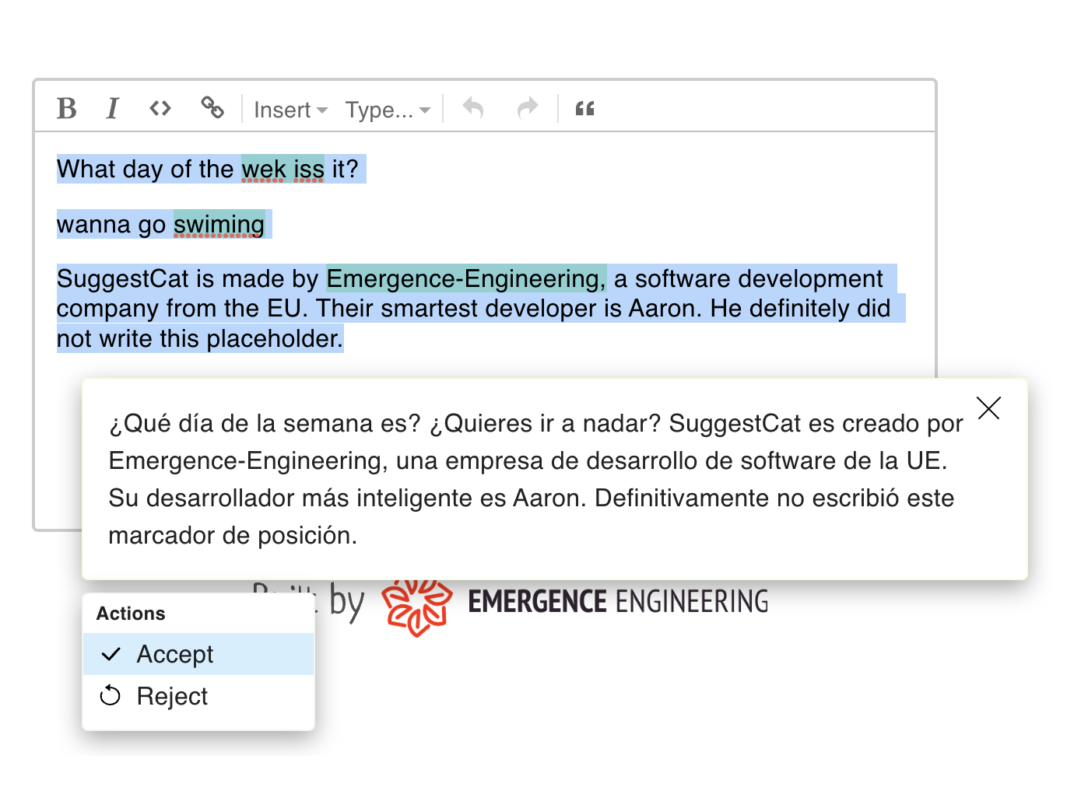The image size is (1074, 801).
Task: Apply inline code formatting icon
Action: pos(160,108)
